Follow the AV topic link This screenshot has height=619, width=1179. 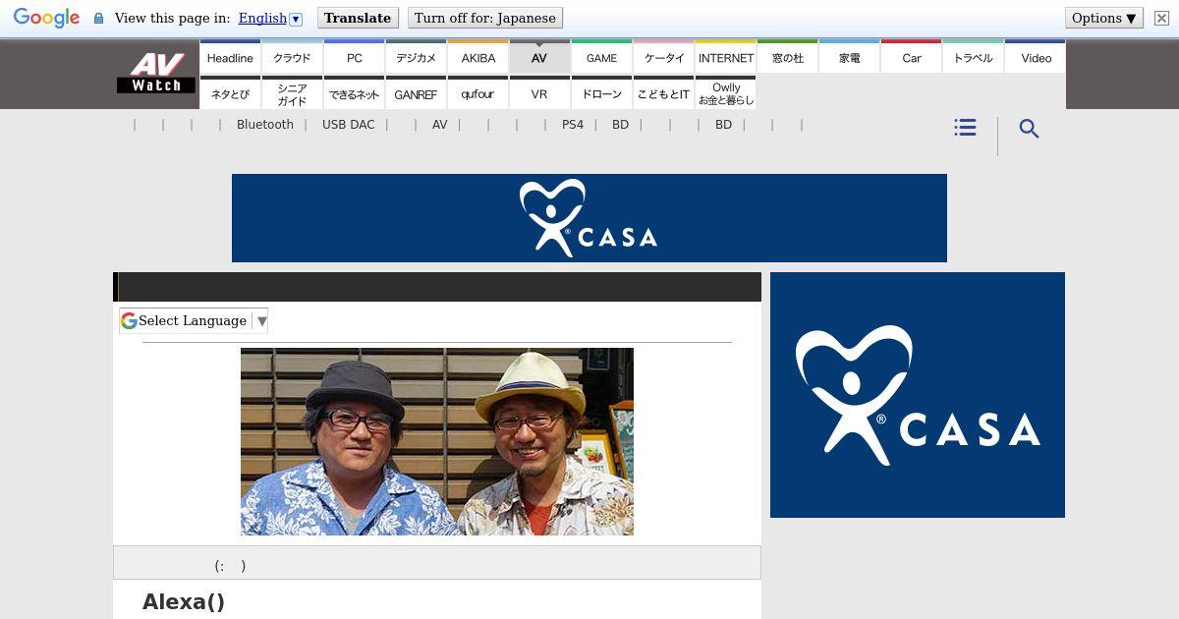(x=440, y=125)
